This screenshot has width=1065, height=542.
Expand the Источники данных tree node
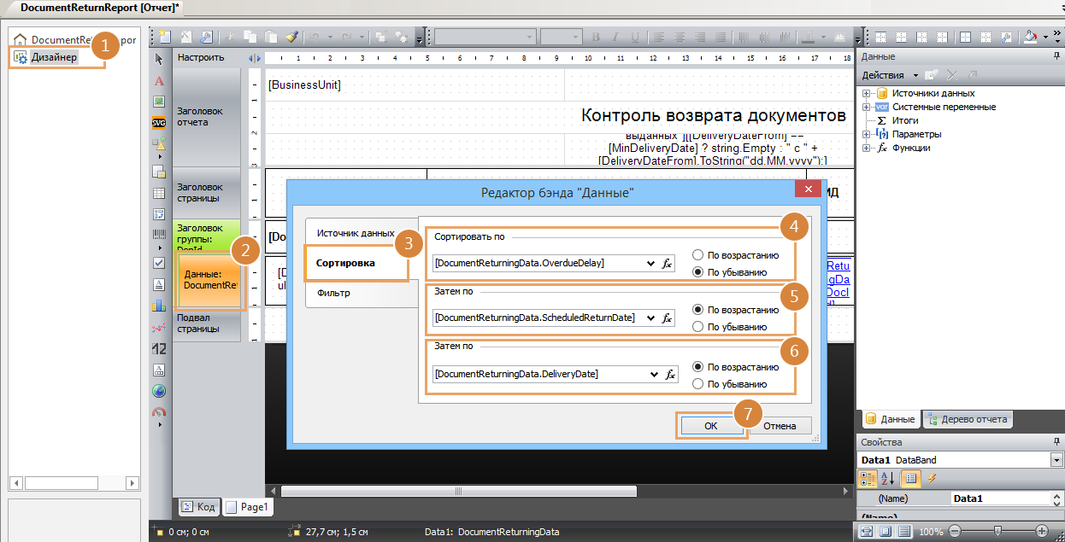(867, 94)
